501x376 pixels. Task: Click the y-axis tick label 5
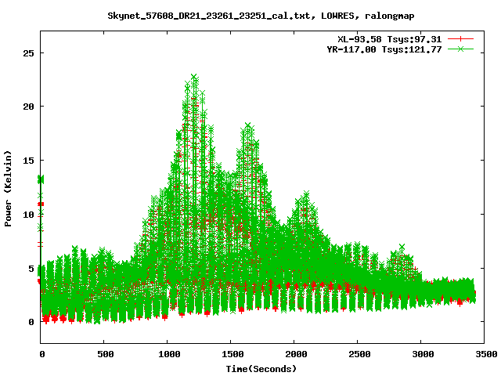[x=31, y=268]
